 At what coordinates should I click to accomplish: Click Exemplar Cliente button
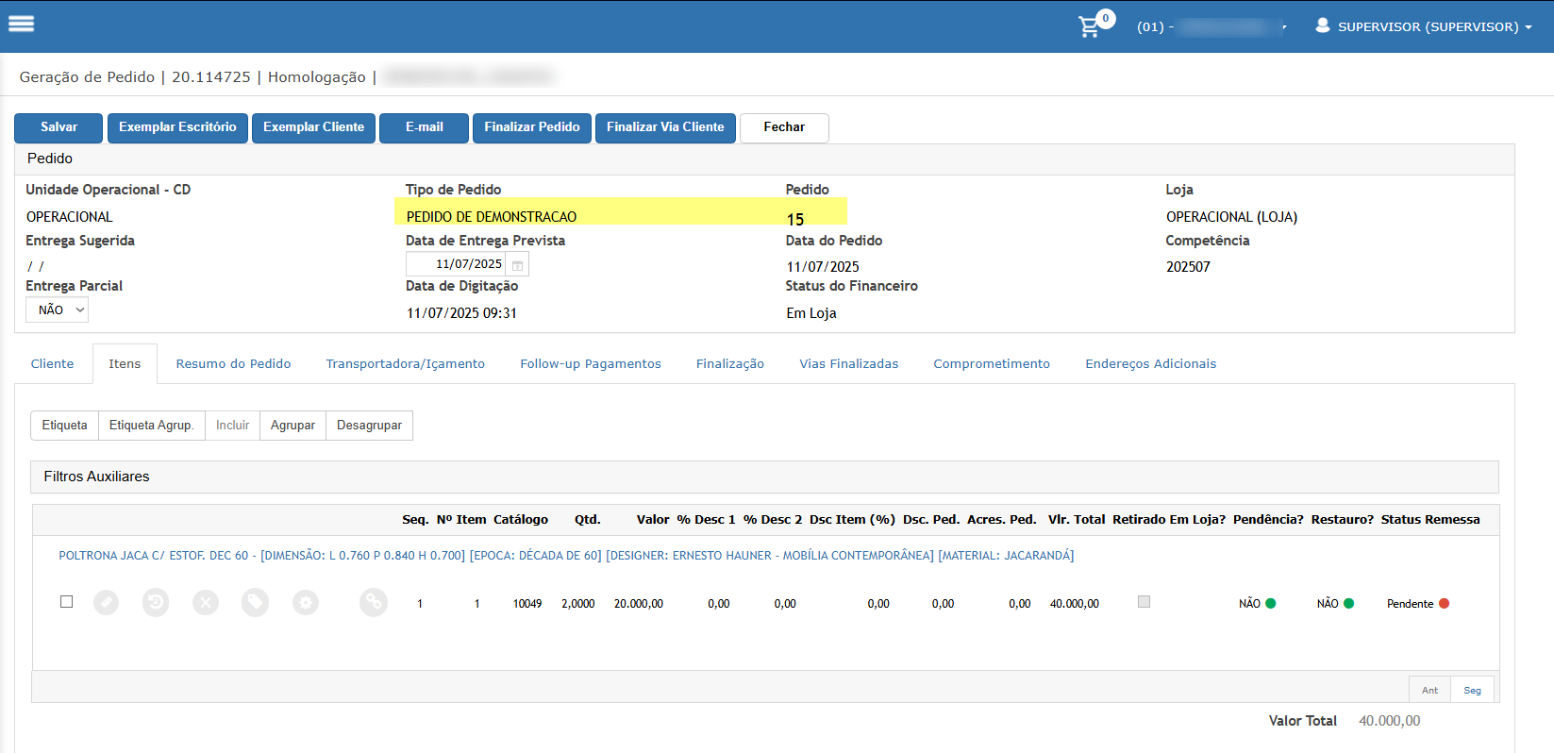pos(313,127)
